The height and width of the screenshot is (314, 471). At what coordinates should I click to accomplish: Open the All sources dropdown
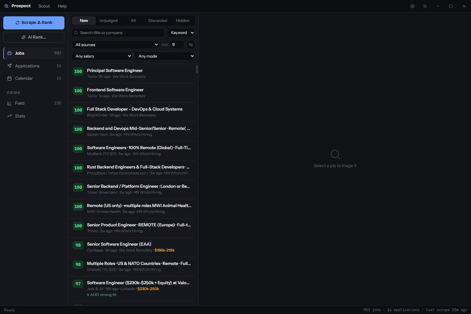point(115,45)
